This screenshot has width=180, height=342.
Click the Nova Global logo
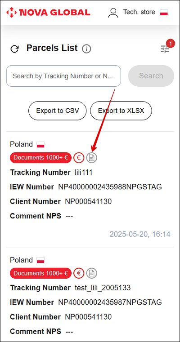(x=48, y=12)
